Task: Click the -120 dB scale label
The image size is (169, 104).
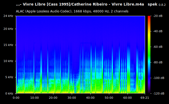Action: (159, 93)
